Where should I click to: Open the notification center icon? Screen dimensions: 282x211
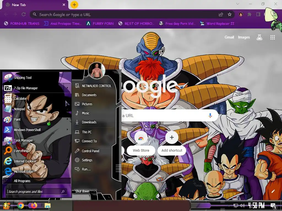pos(273,206)
